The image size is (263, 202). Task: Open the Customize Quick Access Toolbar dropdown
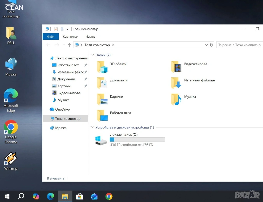[x=67, y=29]
